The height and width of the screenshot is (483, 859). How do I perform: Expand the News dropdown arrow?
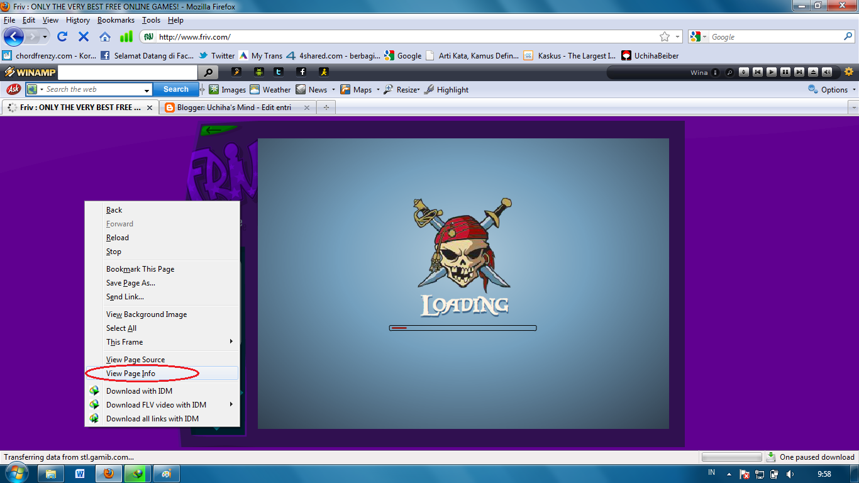click(x=333, y=89)
